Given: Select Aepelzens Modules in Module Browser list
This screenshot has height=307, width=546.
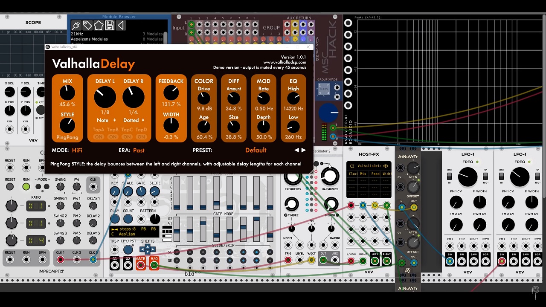Looking at the screenshot, I should [89, 39].
